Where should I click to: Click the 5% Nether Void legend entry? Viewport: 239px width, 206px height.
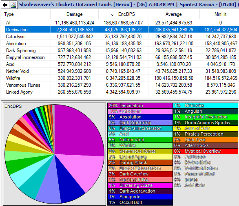(140, 140)
